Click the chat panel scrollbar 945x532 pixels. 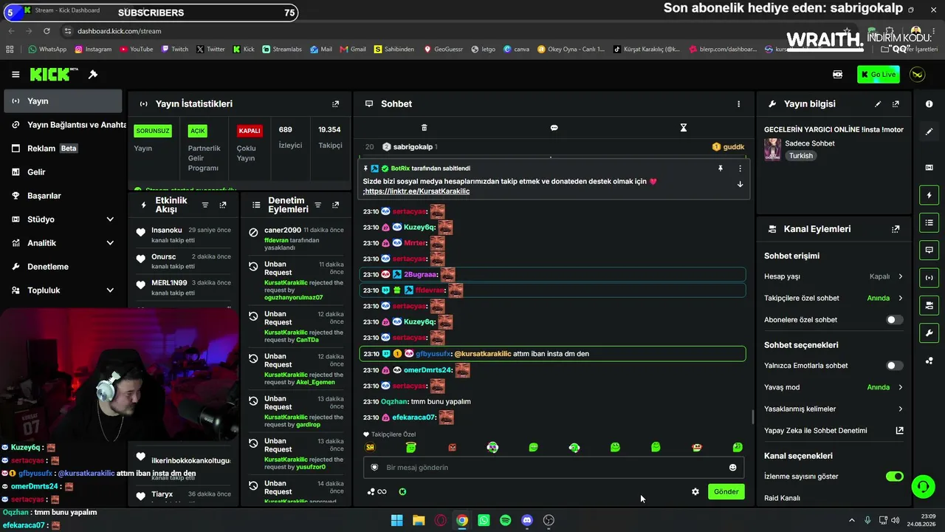pos(752,417)
